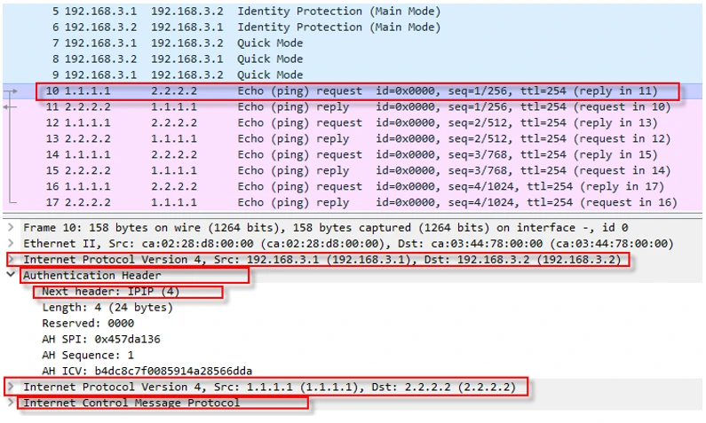Select the AH SPI field

click(100, 340)
